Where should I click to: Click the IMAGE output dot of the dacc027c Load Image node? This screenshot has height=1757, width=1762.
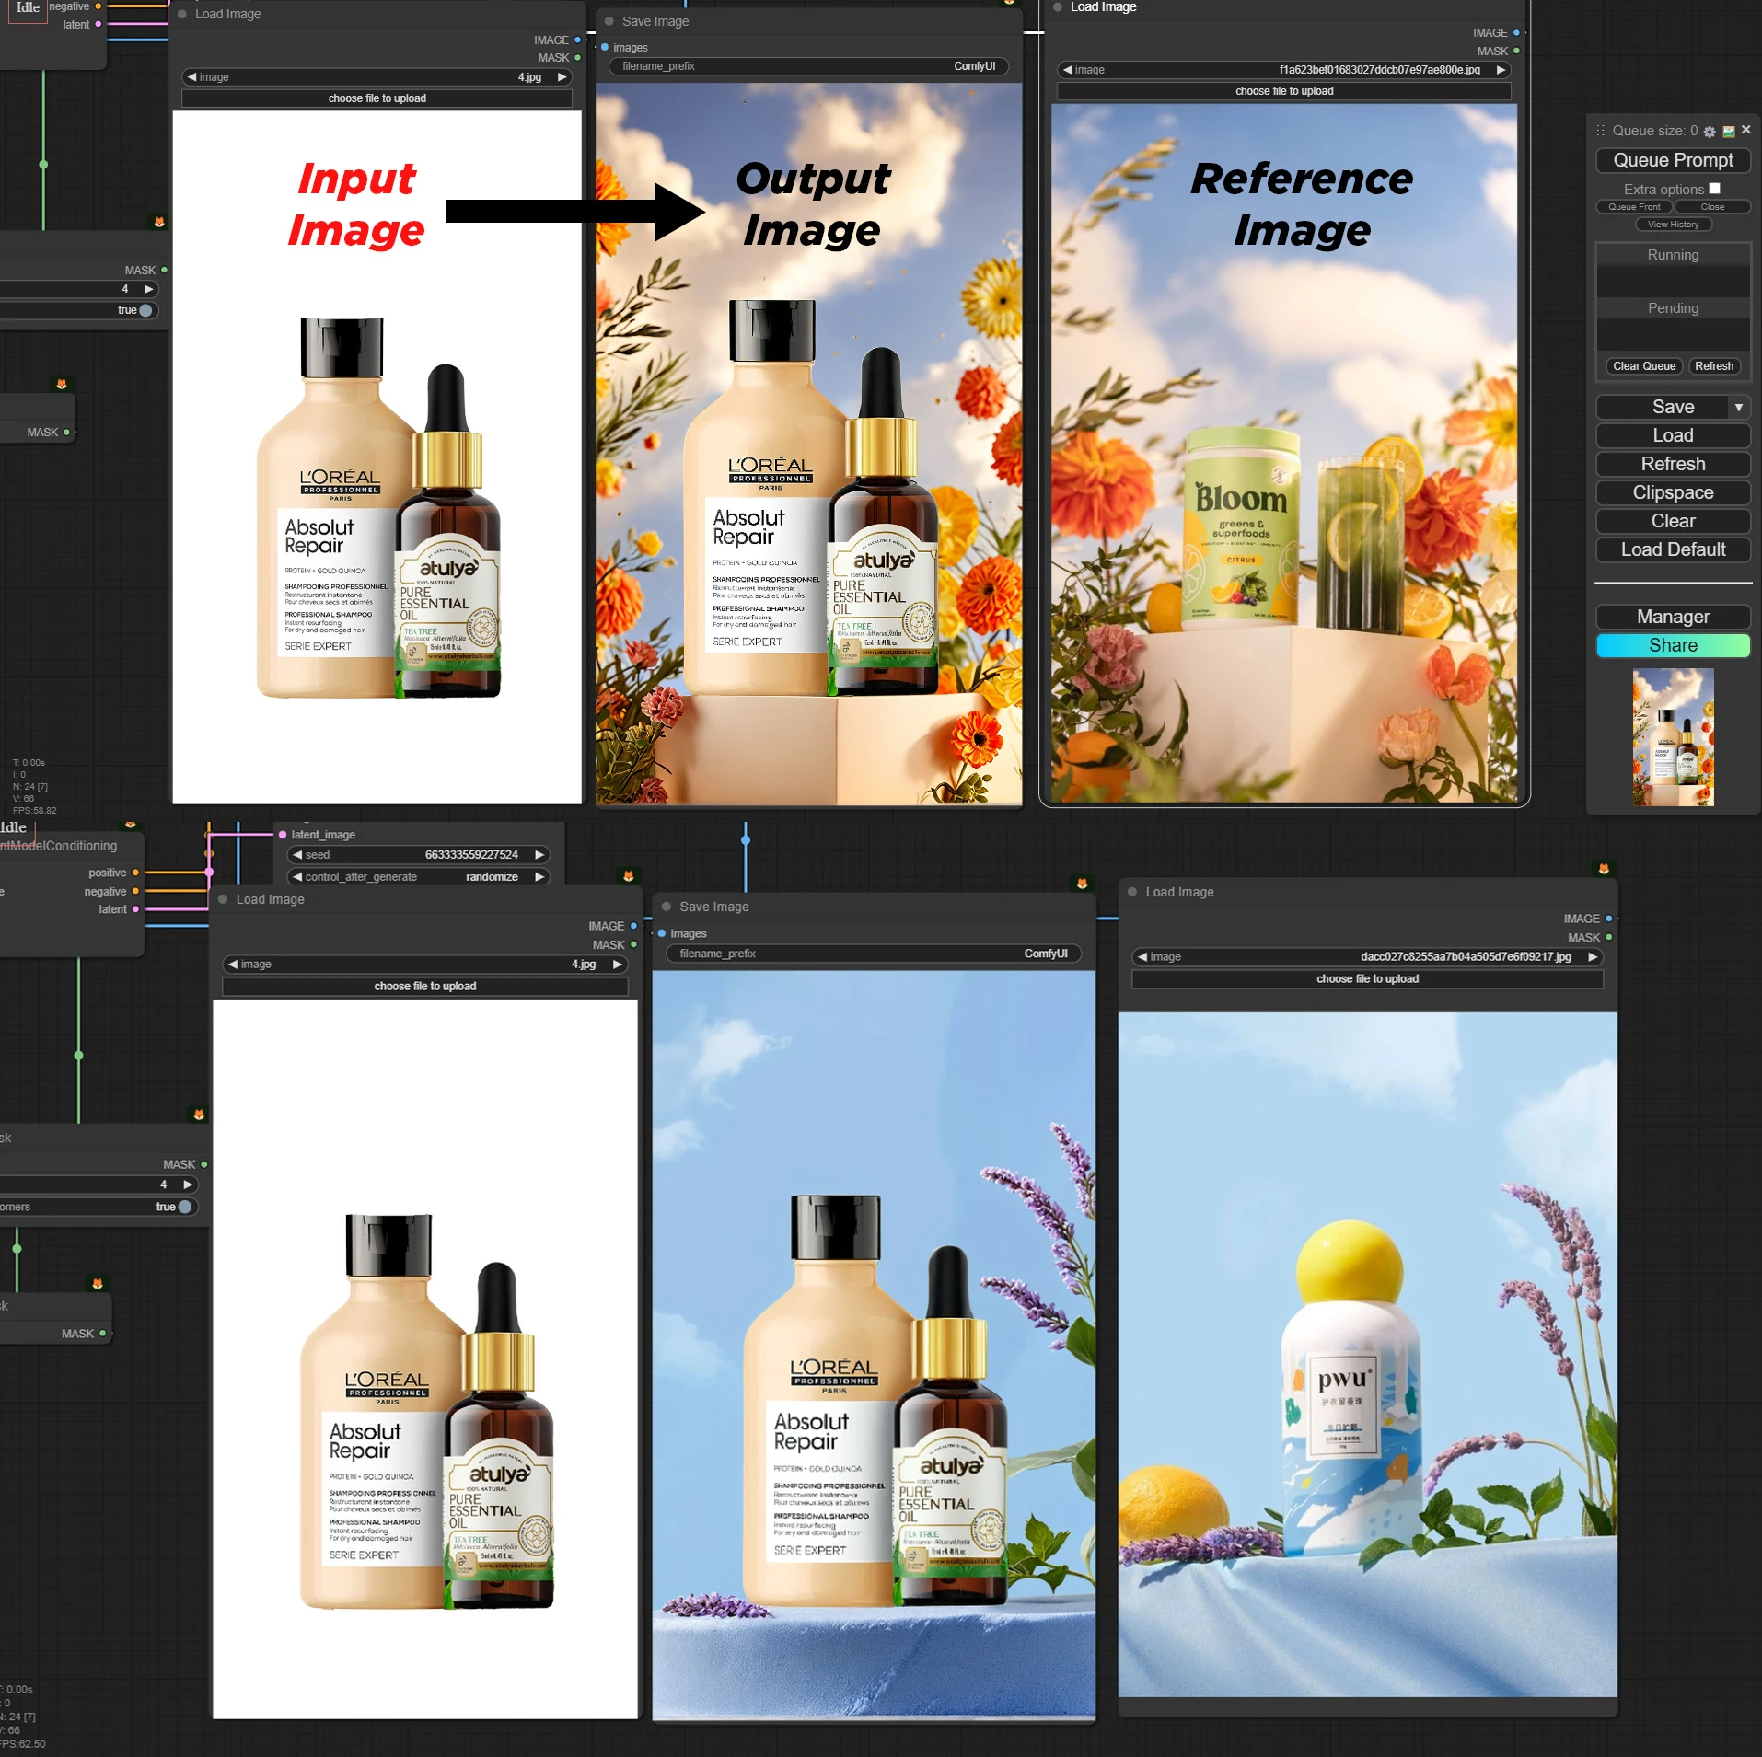pos(1609,919)
